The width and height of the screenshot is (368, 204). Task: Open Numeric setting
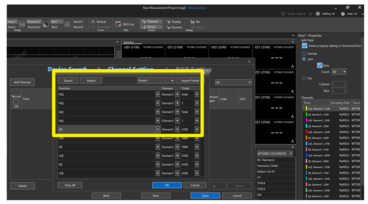tap(174, 27)
